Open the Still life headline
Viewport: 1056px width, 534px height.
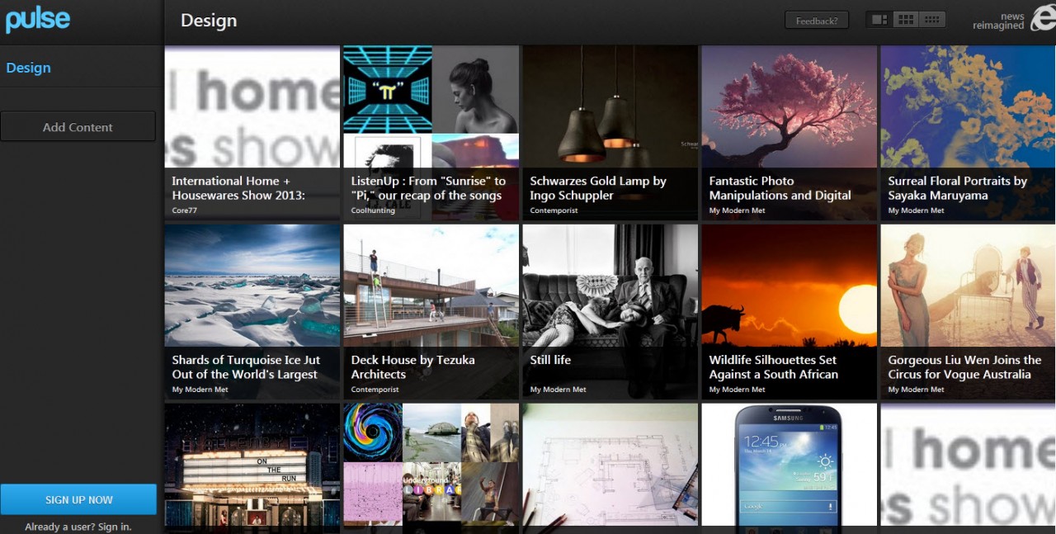550,360
